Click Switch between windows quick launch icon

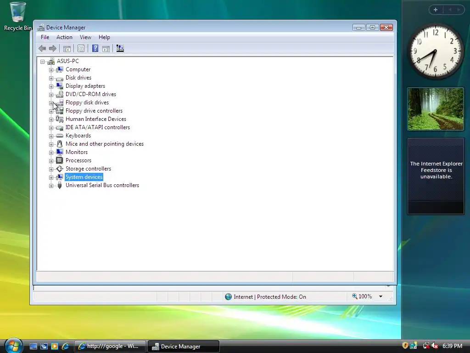(44, 347)
